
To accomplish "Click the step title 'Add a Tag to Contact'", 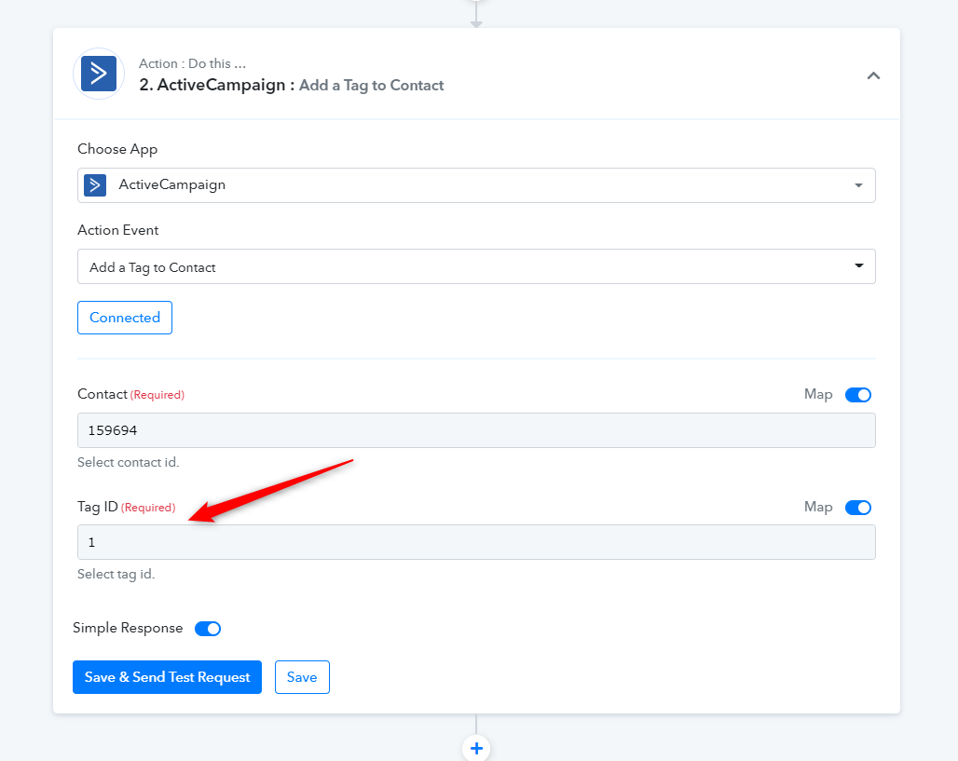I will 372,85.
